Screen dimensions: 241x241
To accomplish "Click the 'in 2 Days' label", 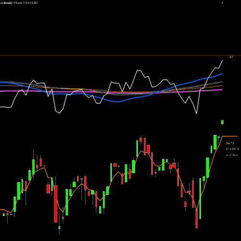I will [x=232, y=155].
